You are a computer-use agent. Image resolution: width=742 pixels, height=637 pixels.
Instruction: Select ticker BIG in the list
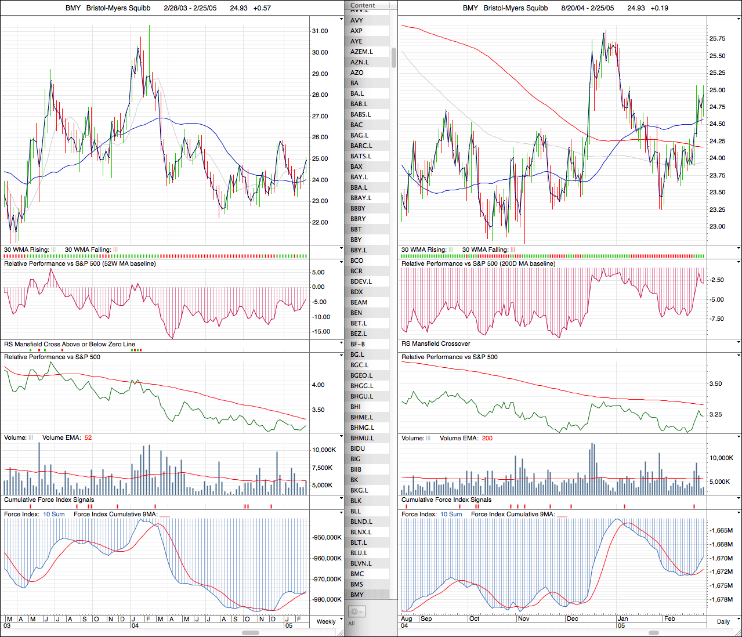tap(367, 459)
